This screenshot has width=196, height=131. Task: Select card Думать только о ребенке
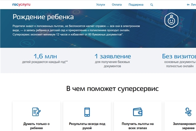[36, 116]
